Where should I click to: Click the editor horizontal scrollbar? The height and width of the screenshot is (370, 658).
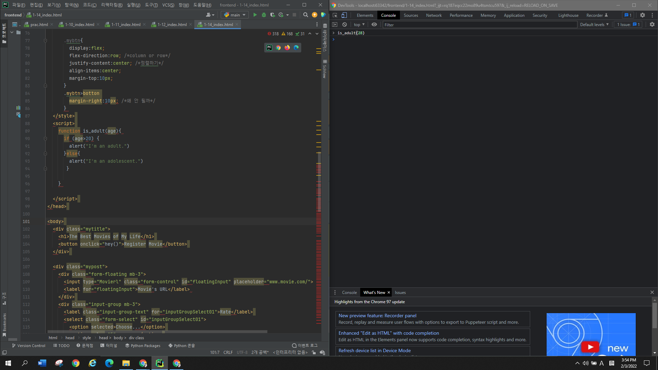(158, 332)
